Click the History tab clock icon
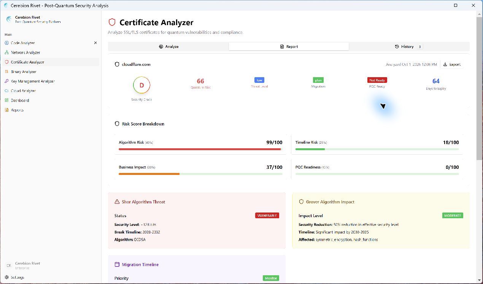 click(397, 46)
